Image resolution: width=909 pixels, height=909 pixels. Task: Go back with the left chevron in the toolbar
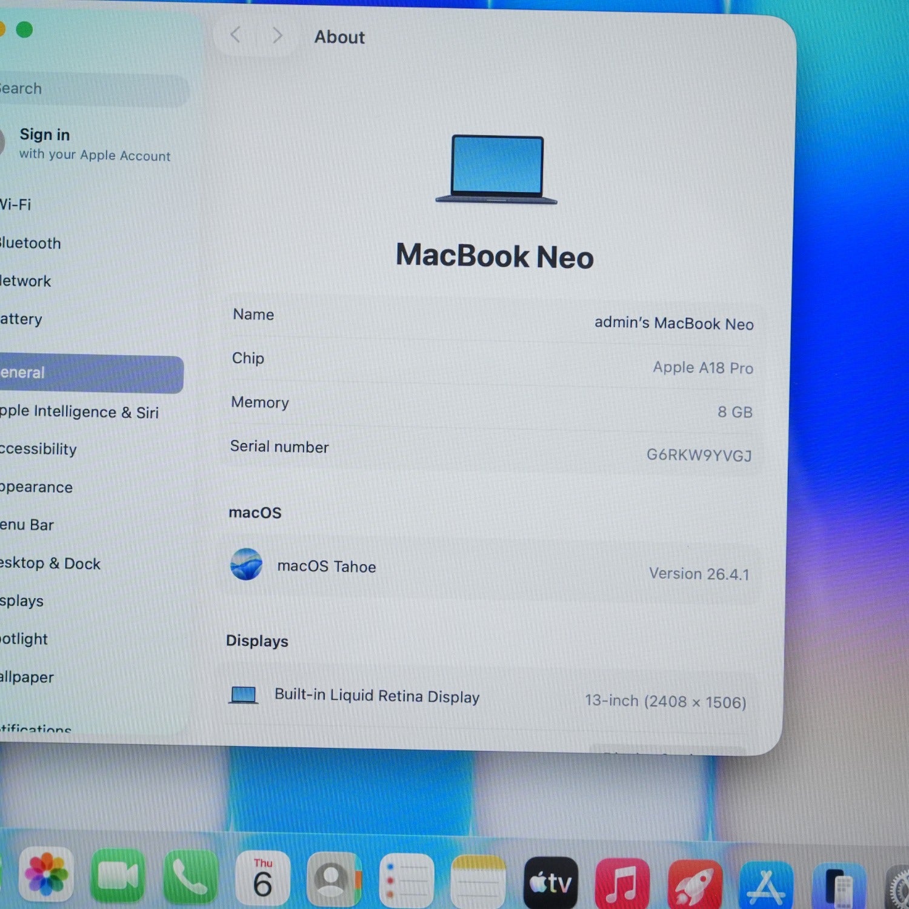tap(236, 35)
